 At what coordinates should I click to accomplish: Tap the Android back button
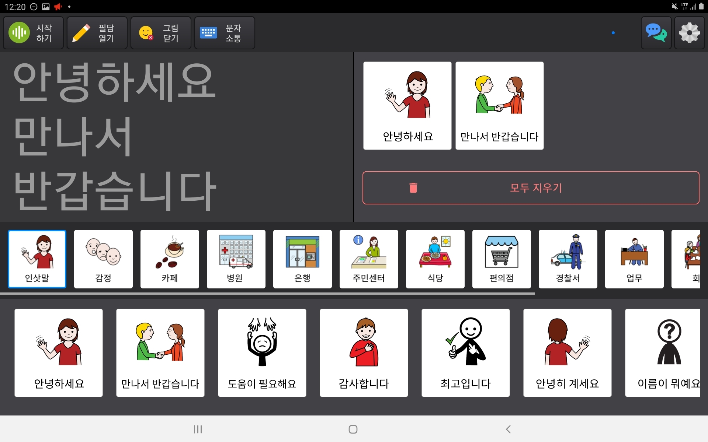tap(508, 429)
